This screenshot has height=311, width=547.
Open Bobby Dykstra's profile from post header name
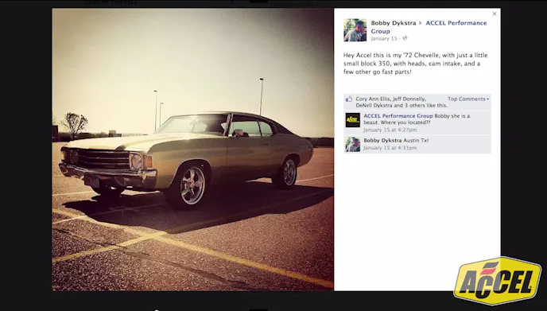pyautogui.click(x=393, y=23)
